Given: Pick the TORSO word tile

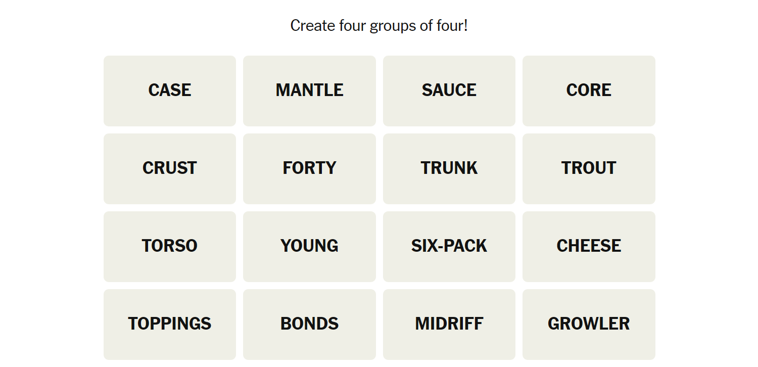Looking at the screenshot, I should (170, 247).
